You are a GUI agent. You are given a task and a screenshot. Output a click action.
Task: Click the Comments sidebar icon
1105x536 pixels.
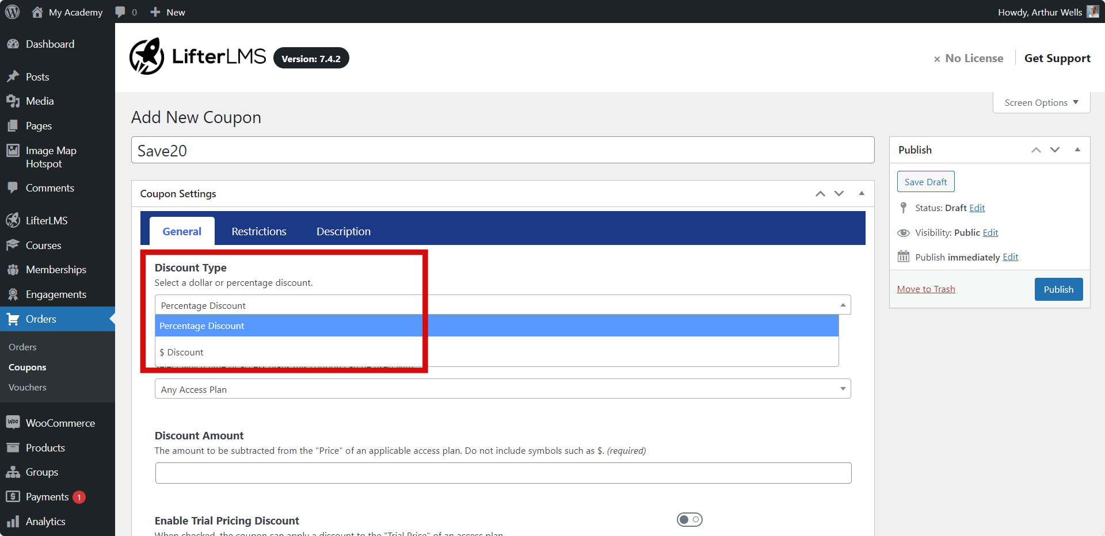pyautogui.click(x=13, y=187)
